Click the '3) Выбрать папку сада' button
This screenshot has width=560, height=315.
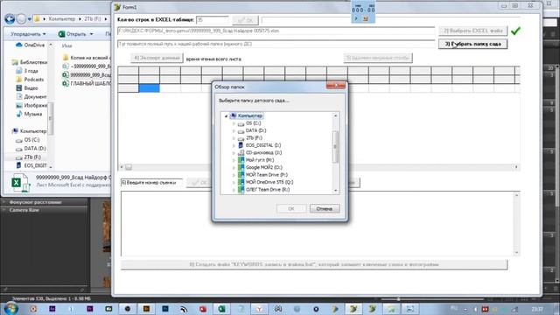472,44
